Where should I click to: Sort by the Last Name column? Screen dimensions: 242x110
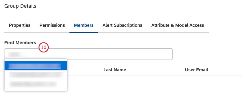115,70
